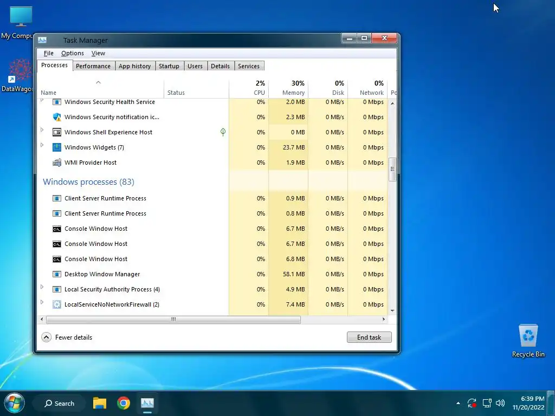This screenshot has height=416, width=555.
Task: Click the 23.7 MB memory value
Action: tap(294, 147)
